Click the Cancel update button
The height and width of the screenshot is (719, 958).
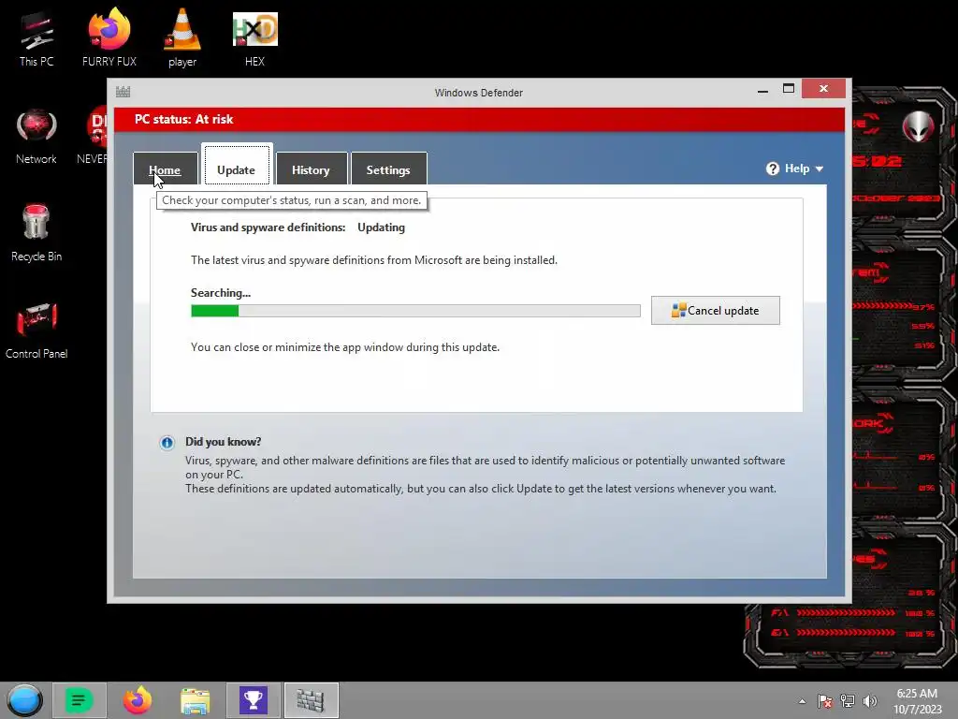pyautogui.click(x=716, y=311)
